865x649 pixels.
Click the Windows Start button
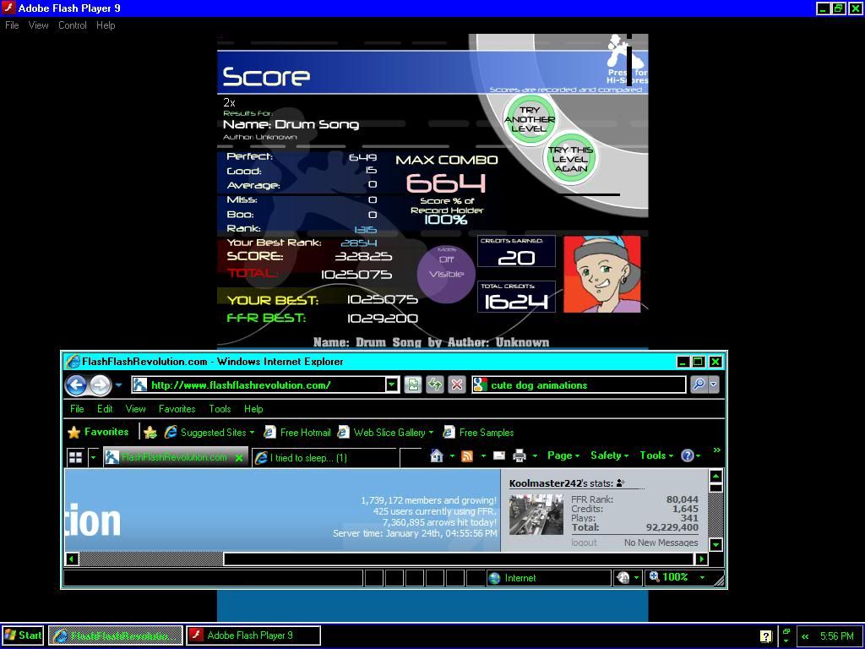point(23,635)
